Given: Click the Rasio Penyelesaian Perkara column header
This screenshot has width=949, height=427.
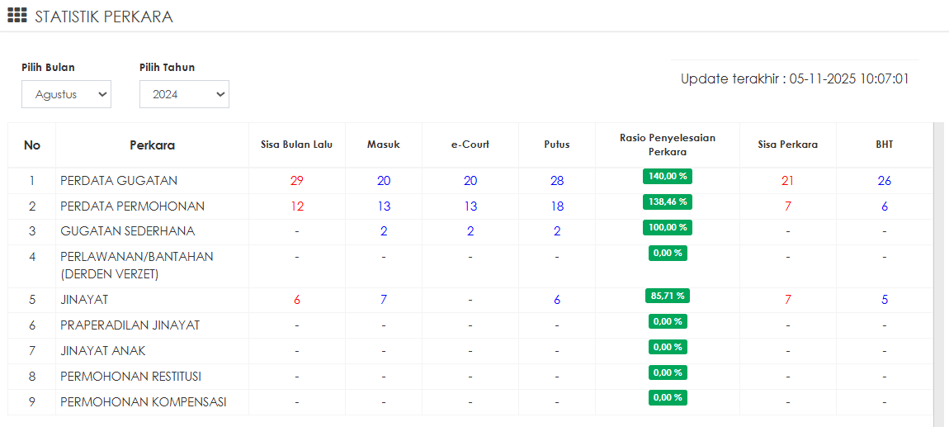Looking at the screenshot, I should coord(667,145).
